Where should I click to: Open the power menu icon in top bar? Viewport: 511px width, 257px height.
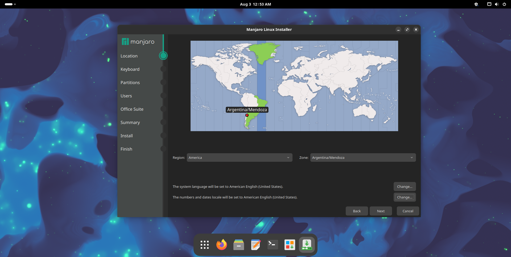[504, 4]
